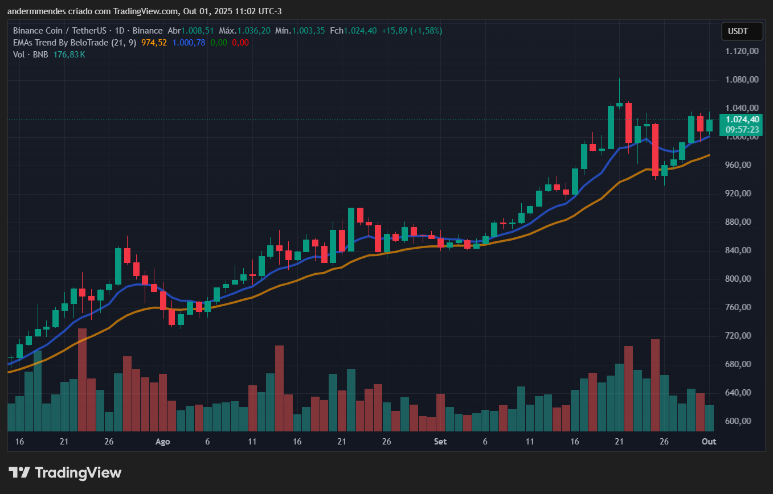Click the TradingView wordmark text

pyautogui.click(x=78, y=472)
